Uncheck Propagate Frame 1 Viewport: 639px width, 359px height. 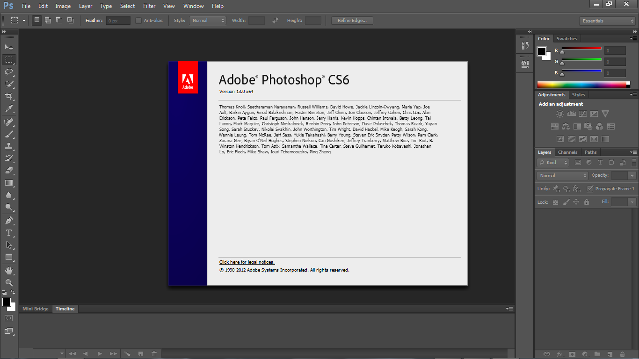590,189
